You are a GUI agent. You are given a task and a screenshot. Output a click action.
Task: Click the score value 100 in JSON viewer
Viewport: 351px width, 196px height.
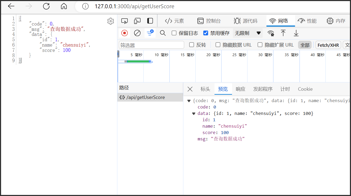tap(67, 50)
